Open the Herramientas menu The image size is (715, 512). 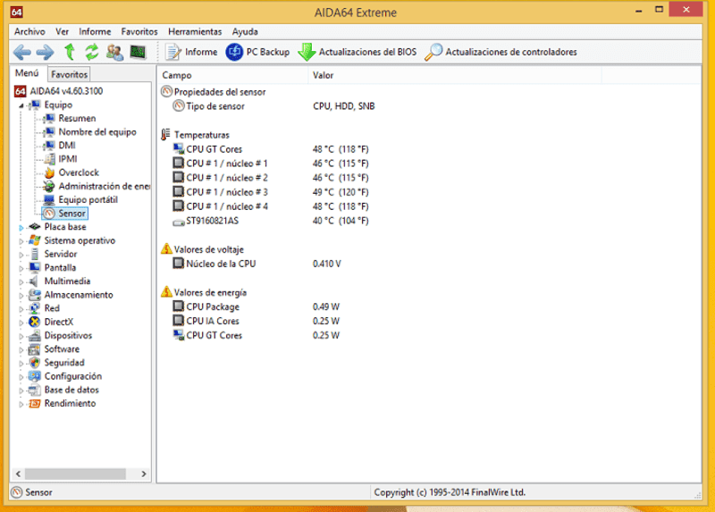coord(195,31)
